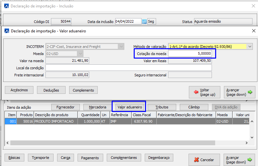
Task: Click the items grid scroll up arrow
Action: [x=252, y=122]
